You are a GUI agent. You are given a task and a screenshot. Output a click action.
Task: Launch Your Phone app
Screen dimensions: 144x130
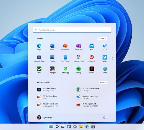click(x=65, y=58)
